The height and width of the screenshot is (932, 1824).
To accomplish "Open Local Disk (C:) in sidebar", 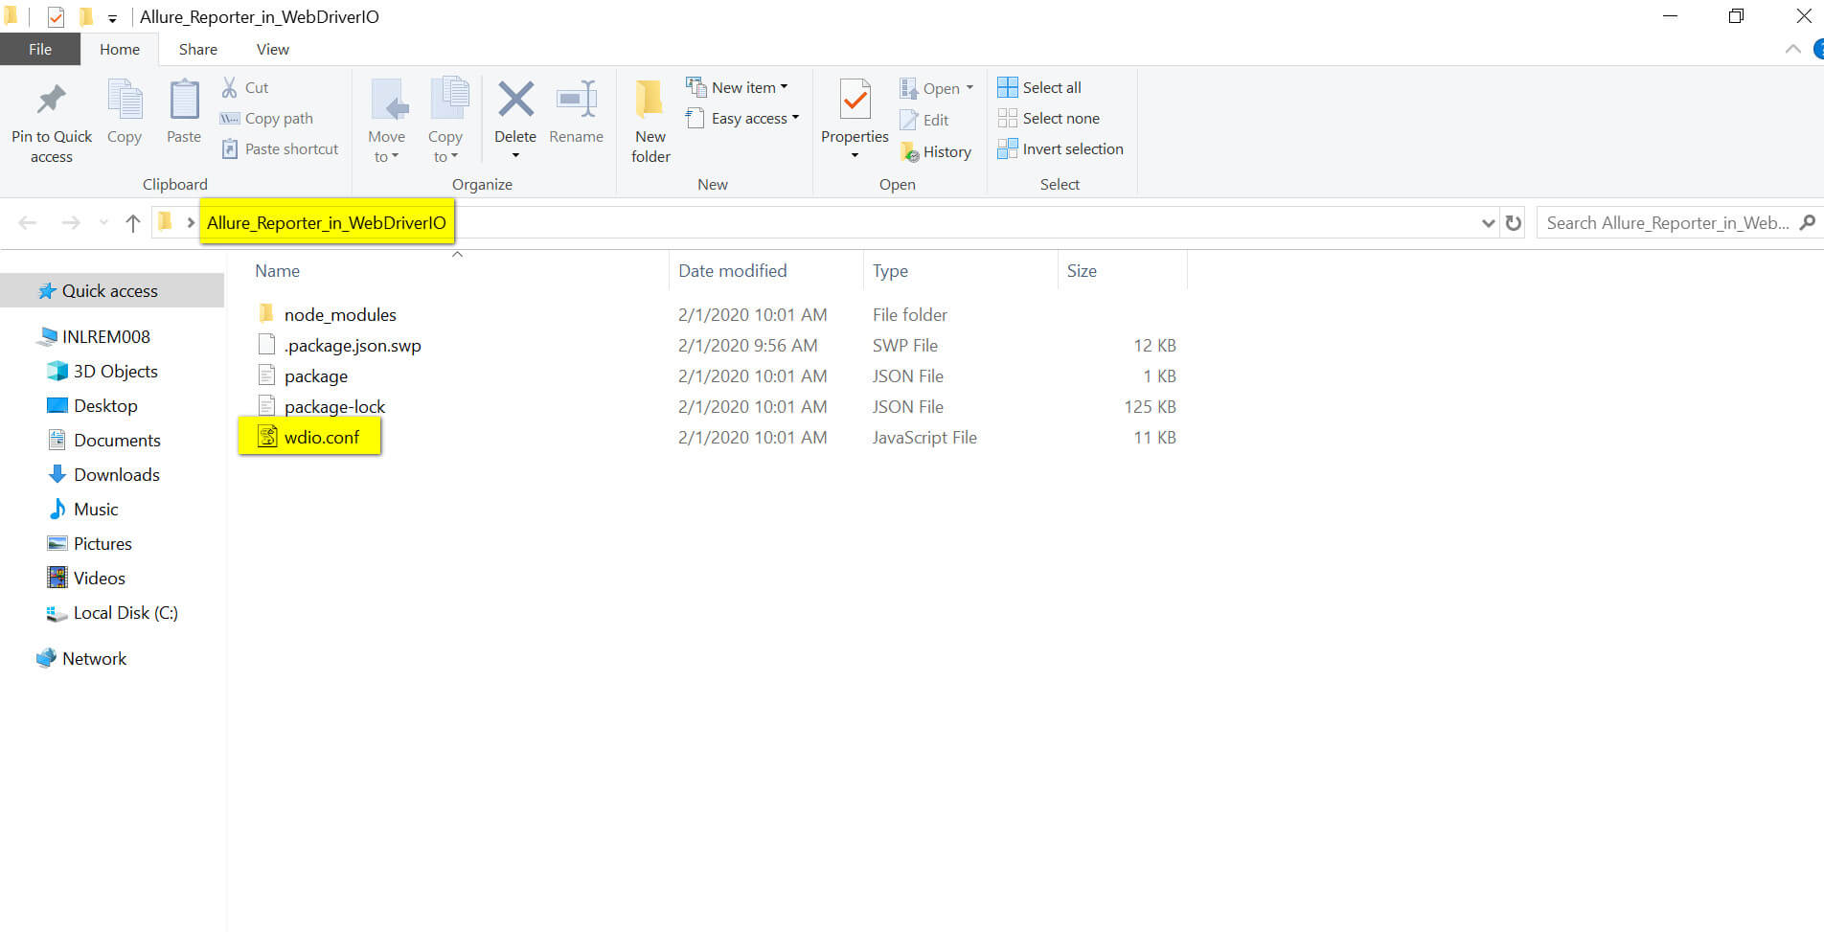I will coord(125,612).
